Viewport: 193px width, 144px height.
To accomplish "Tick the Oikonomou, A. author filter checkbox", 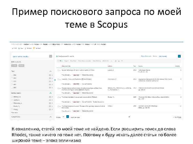I will (12, 103).
